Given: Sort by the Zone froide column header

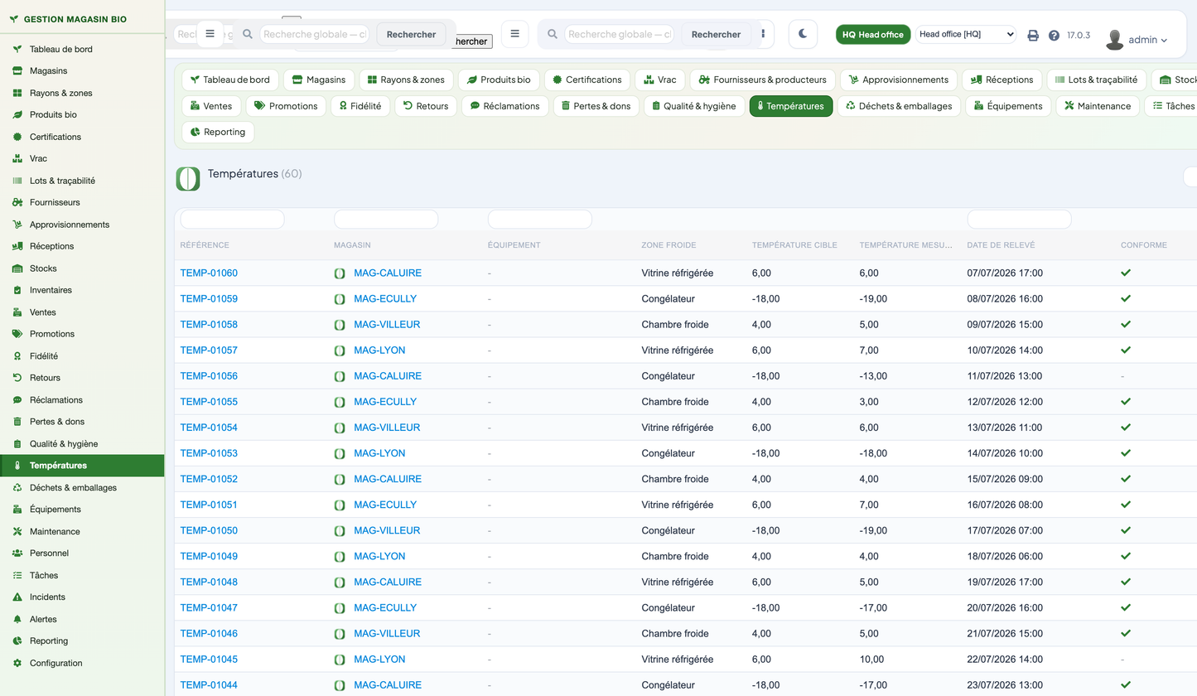Looking at the screenshot, I should point(668,245).
